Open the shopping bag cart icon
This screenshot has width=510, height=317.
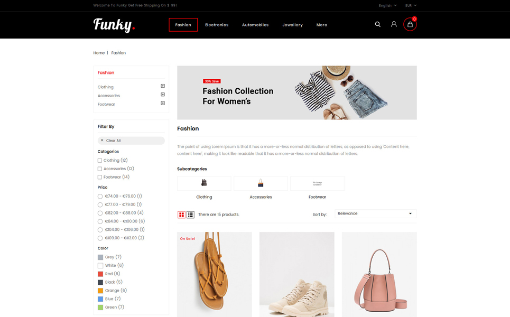[410, 24]
